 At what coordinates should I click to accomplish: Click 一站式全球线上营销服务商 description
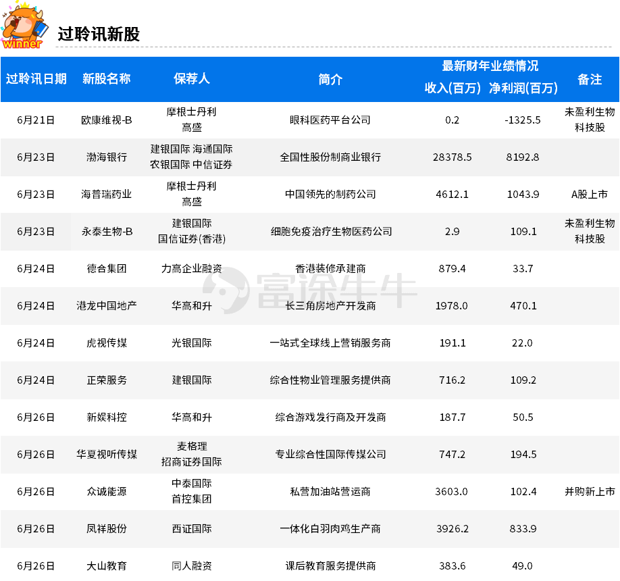(x=330, y=343)
